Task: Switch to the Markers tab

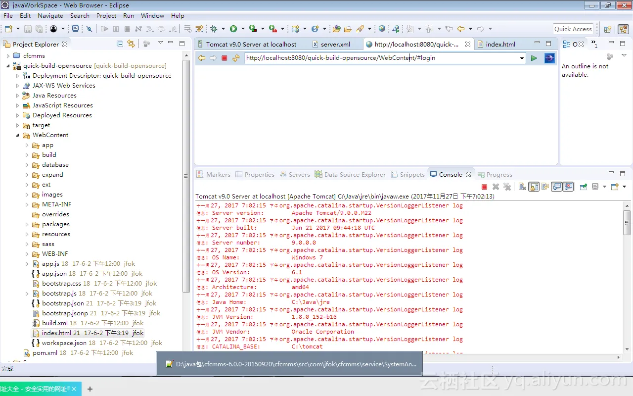Action: 214,174
